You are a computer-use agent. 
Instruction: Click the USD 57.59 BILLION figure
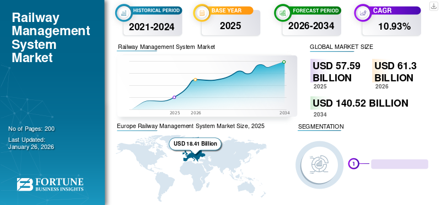tap(336, 72)
